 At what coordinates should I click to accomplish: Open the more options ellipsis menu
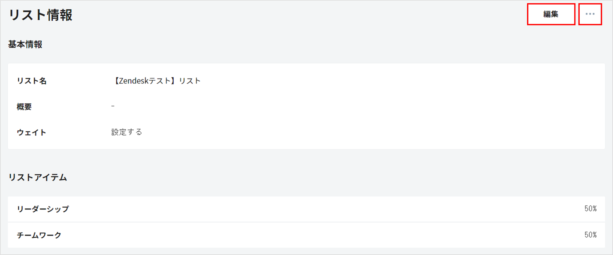coord(590,14)
